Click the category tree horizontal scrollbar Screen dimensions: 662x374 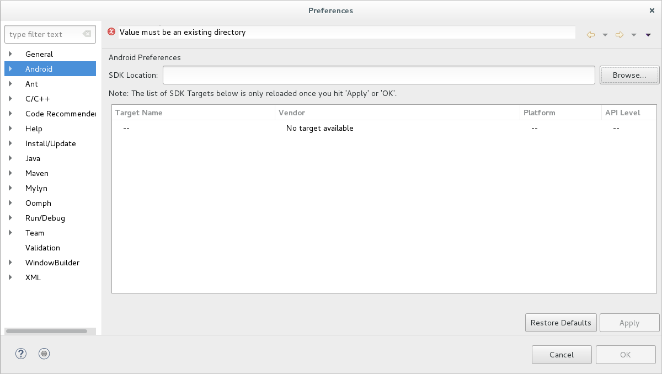pos(46,331)
